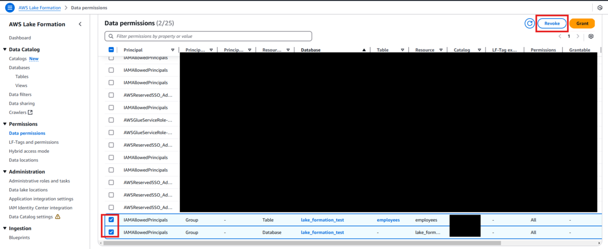Check the first AWSReservedSSO_Ad row checkbox
The width and height of the screenshot is (608, 249).
point(111,95)
